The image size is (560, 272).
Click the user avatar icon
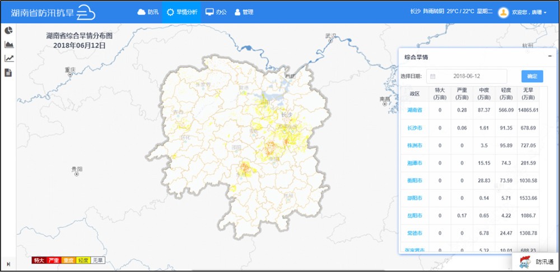(x=503, y=12)
